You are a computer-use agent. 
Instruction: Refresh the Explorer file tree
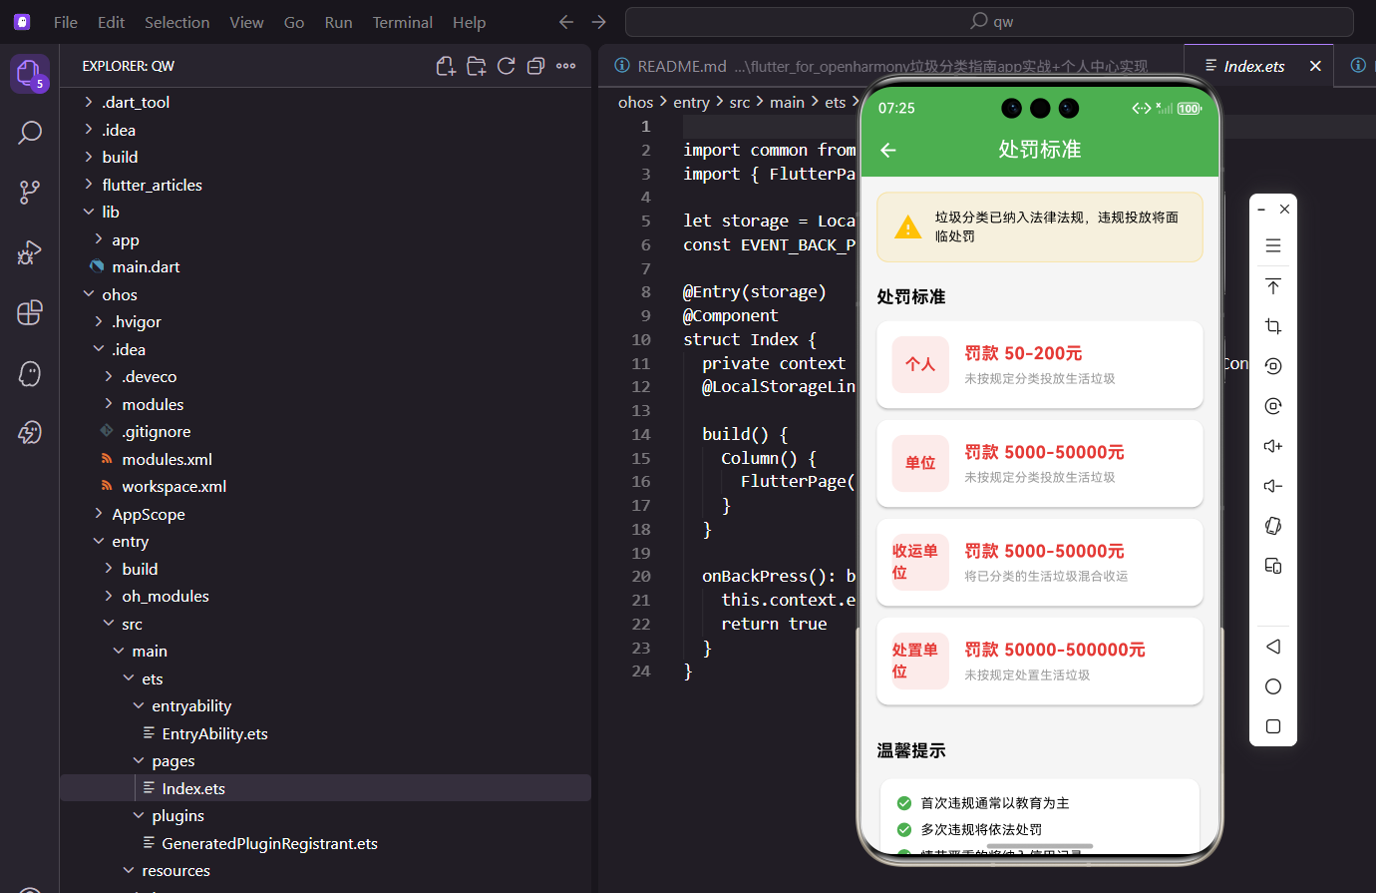[x=507, y=66]
